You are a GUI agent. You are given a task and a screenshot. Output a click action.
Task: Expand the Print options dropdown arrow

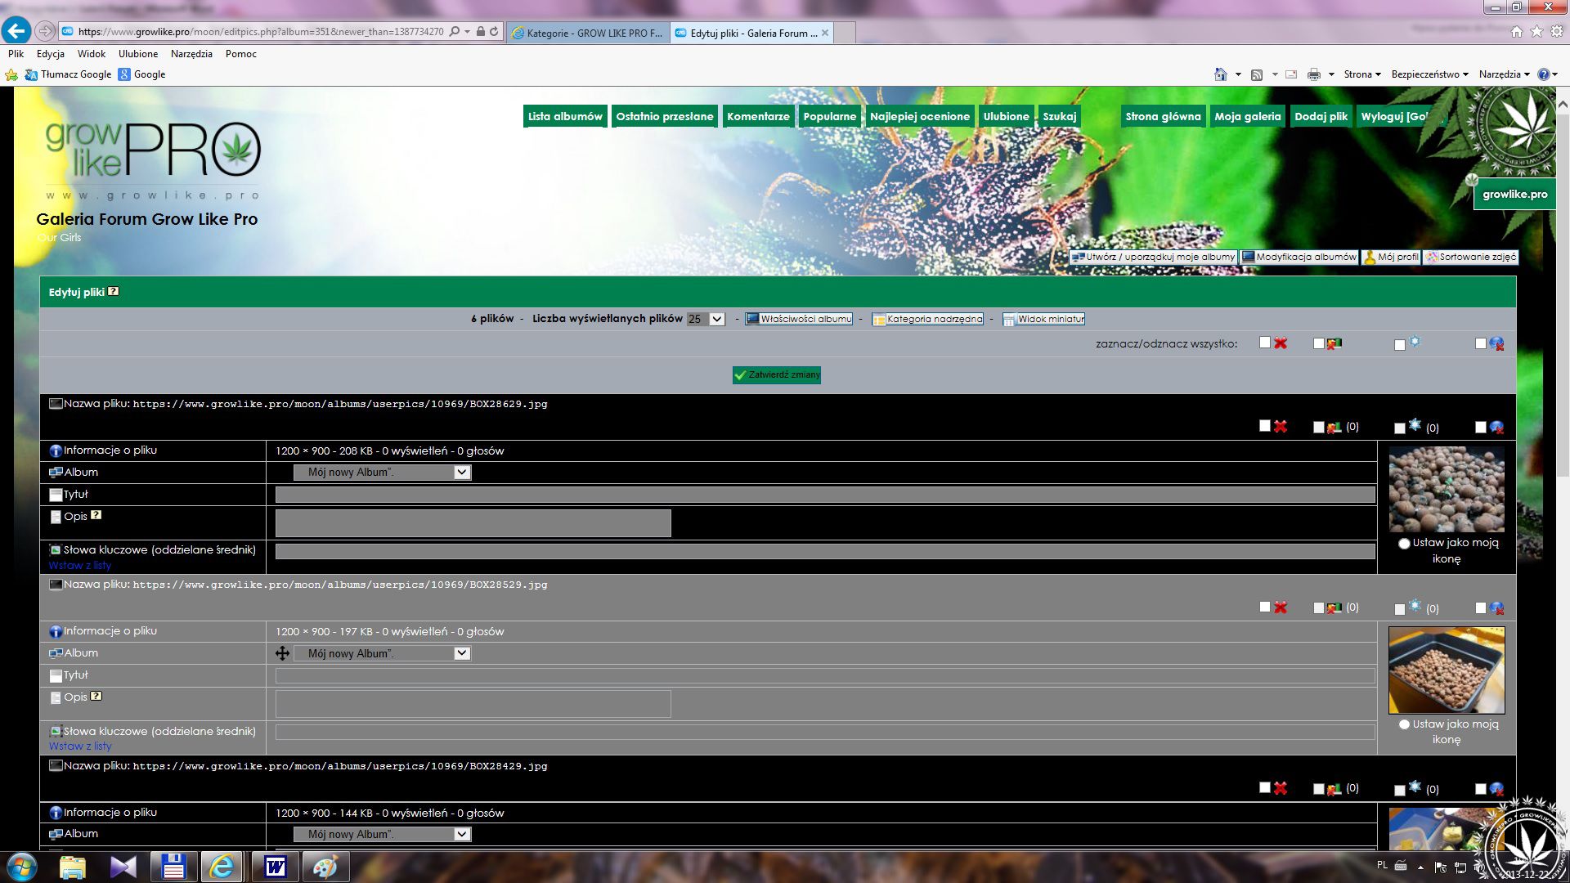pyautogui.click(x=1331, y=74)
